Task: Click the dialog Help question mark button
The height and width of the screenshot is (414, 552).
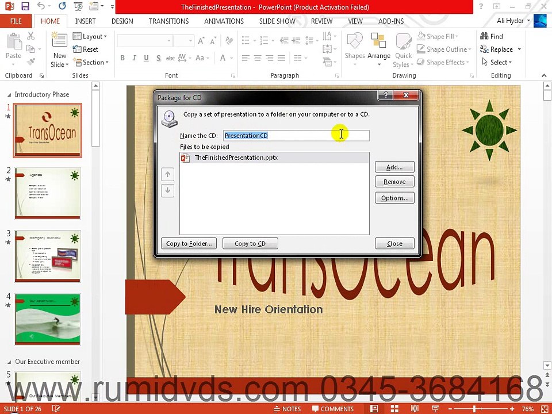Action: 386,95
